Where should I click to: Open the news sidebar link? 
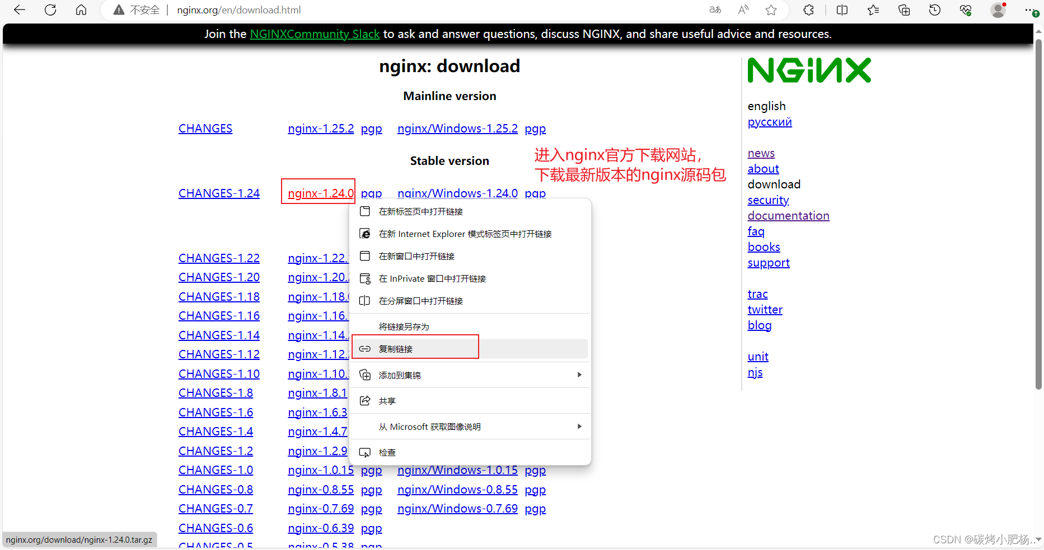click(x=761, y=153)
